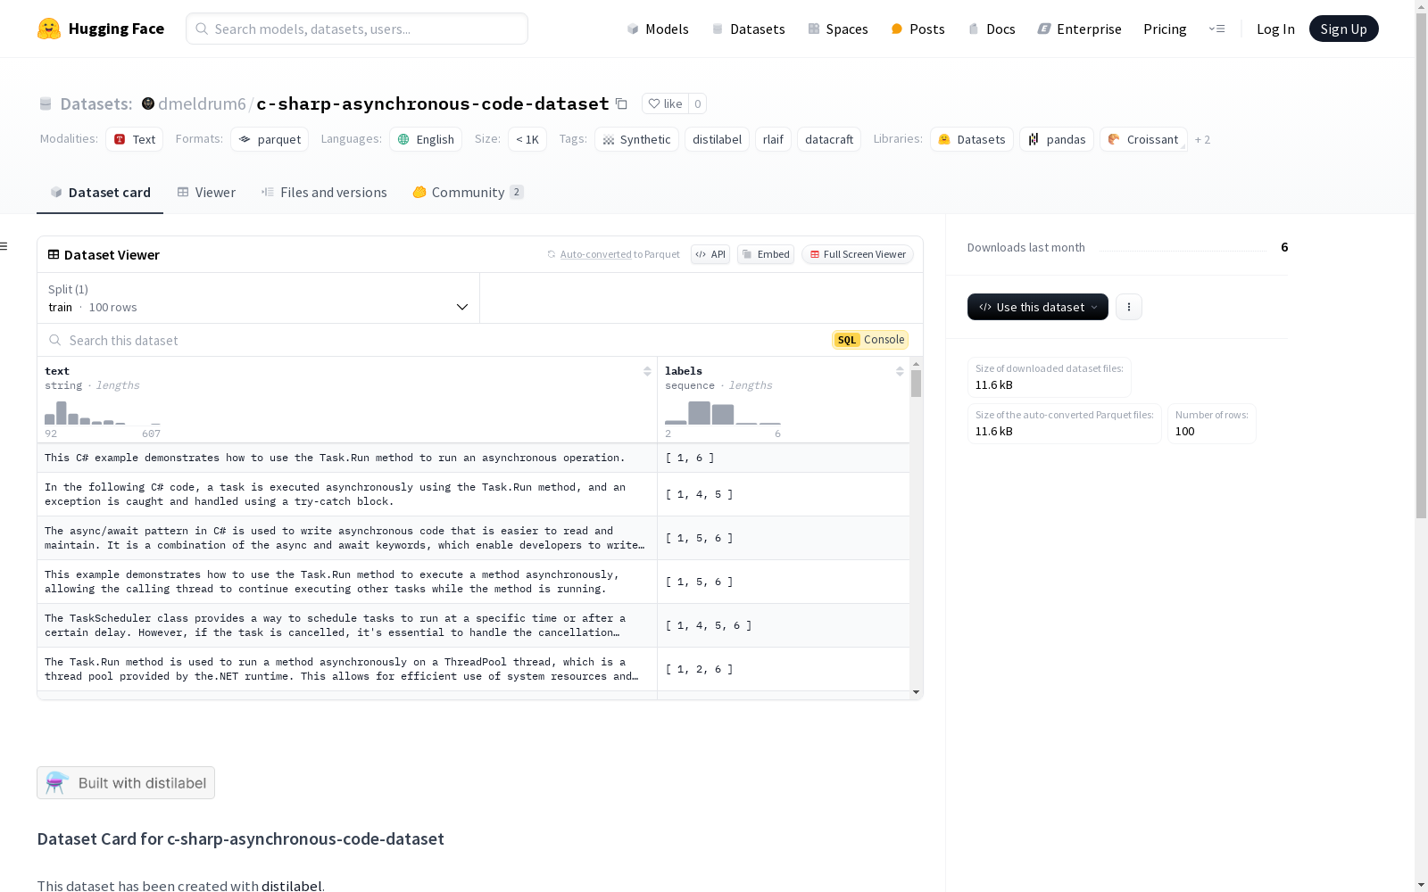Select the row with labels [ 1, 4, 5 ]

pyautogui.click(x=473, y=494)
